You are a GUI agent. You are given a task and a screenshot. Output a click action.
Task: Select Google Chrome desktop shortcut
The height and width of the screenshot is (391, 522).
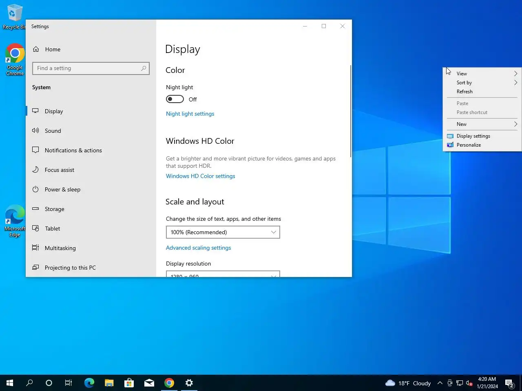pyautogui.click(x=15, y=59)
